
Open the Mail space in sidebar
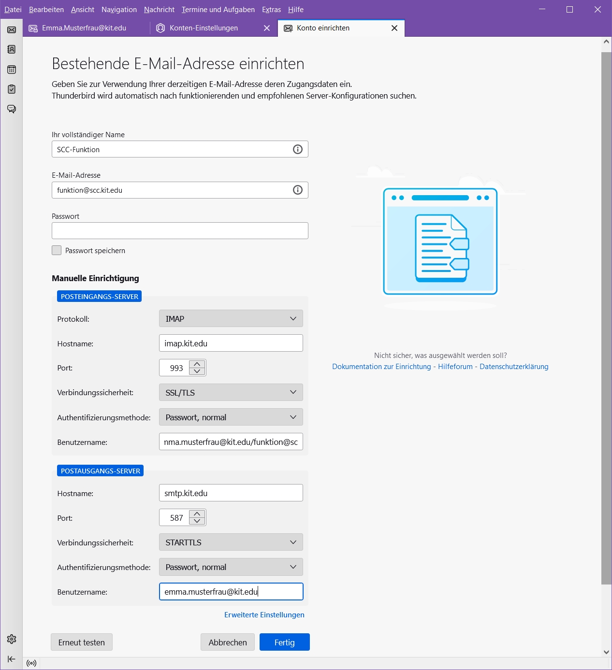[12, 30]
